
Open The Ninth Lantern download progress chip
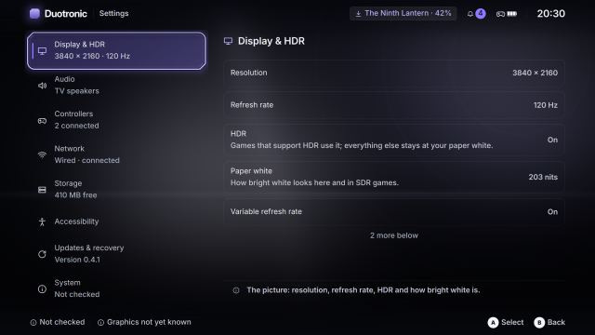pos(403,13)
